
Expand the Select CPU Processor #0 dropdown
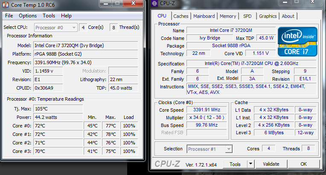(56, 28)
